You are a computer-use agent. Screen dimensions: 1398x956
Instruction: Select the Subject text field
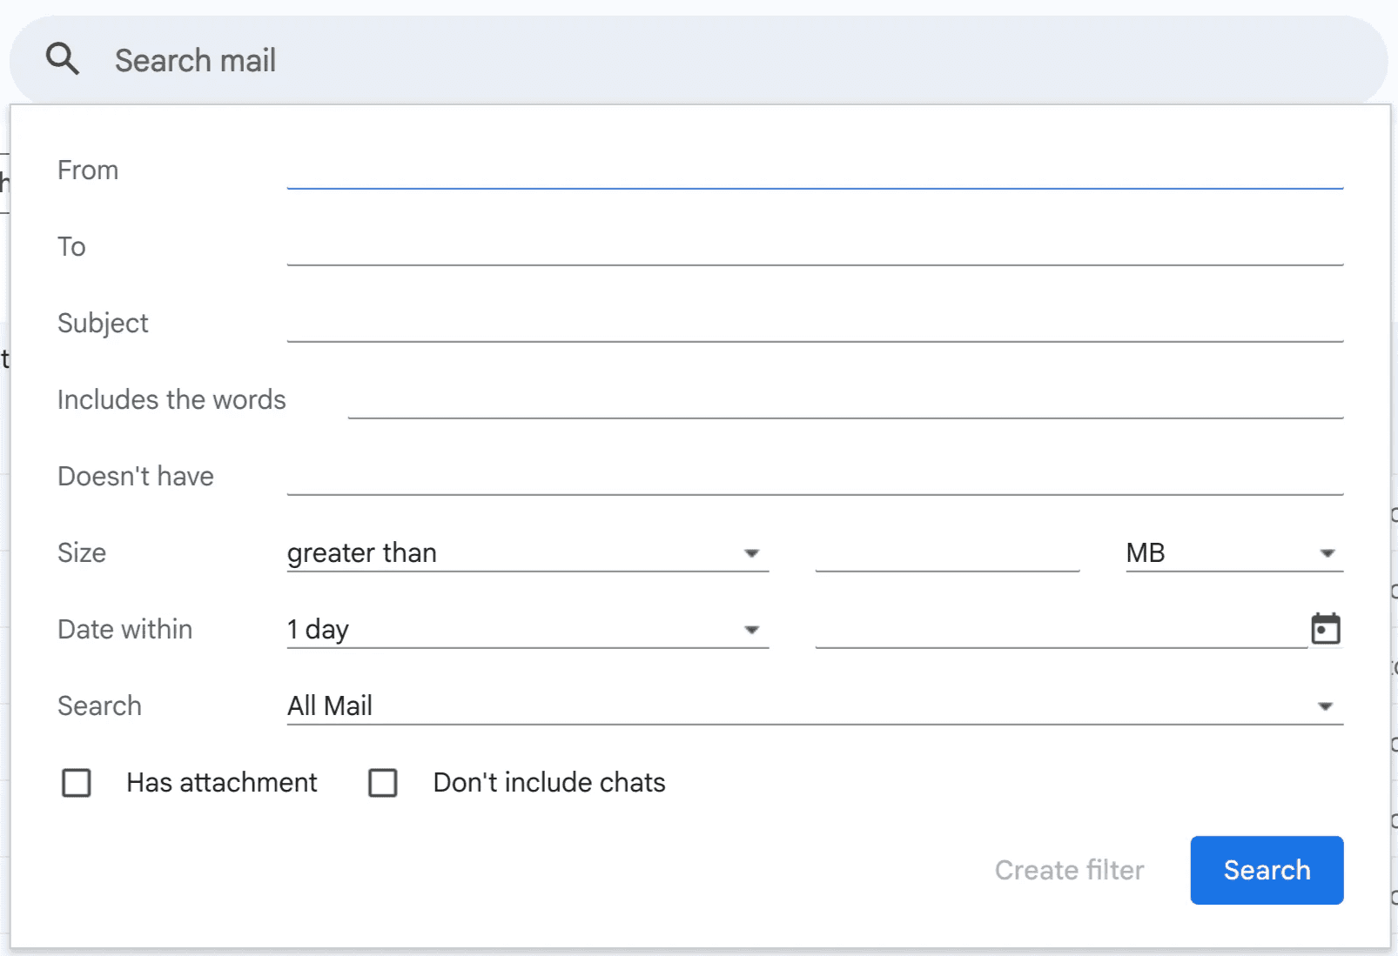[814, 324]
